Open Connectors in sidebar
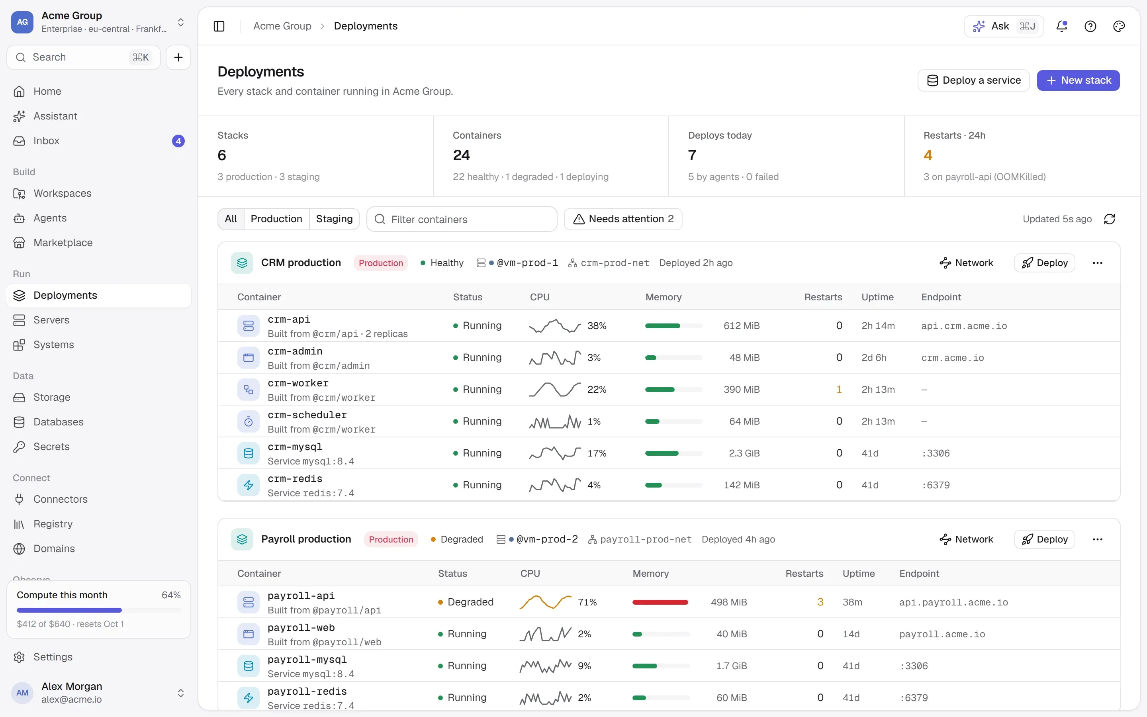Image resolution: width=1147 pixels, height=717 pixels. coord(99,500)
